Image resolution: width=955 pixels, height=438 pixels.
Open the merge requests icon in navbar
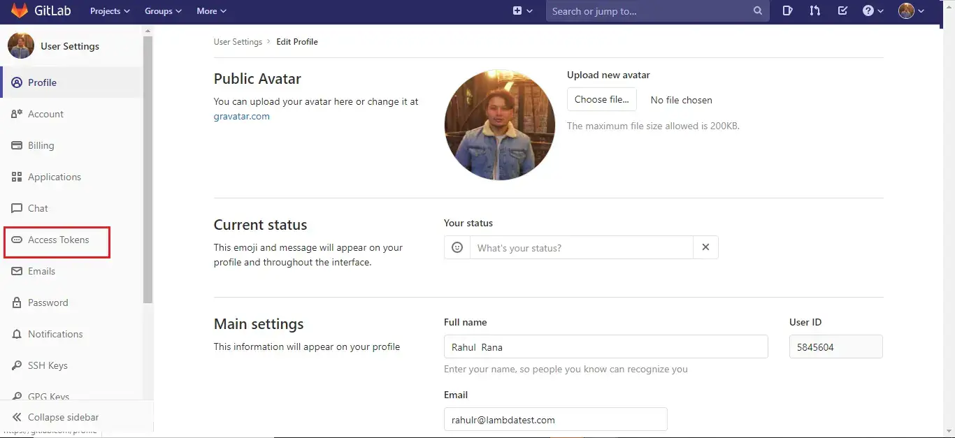click(814, 11)
